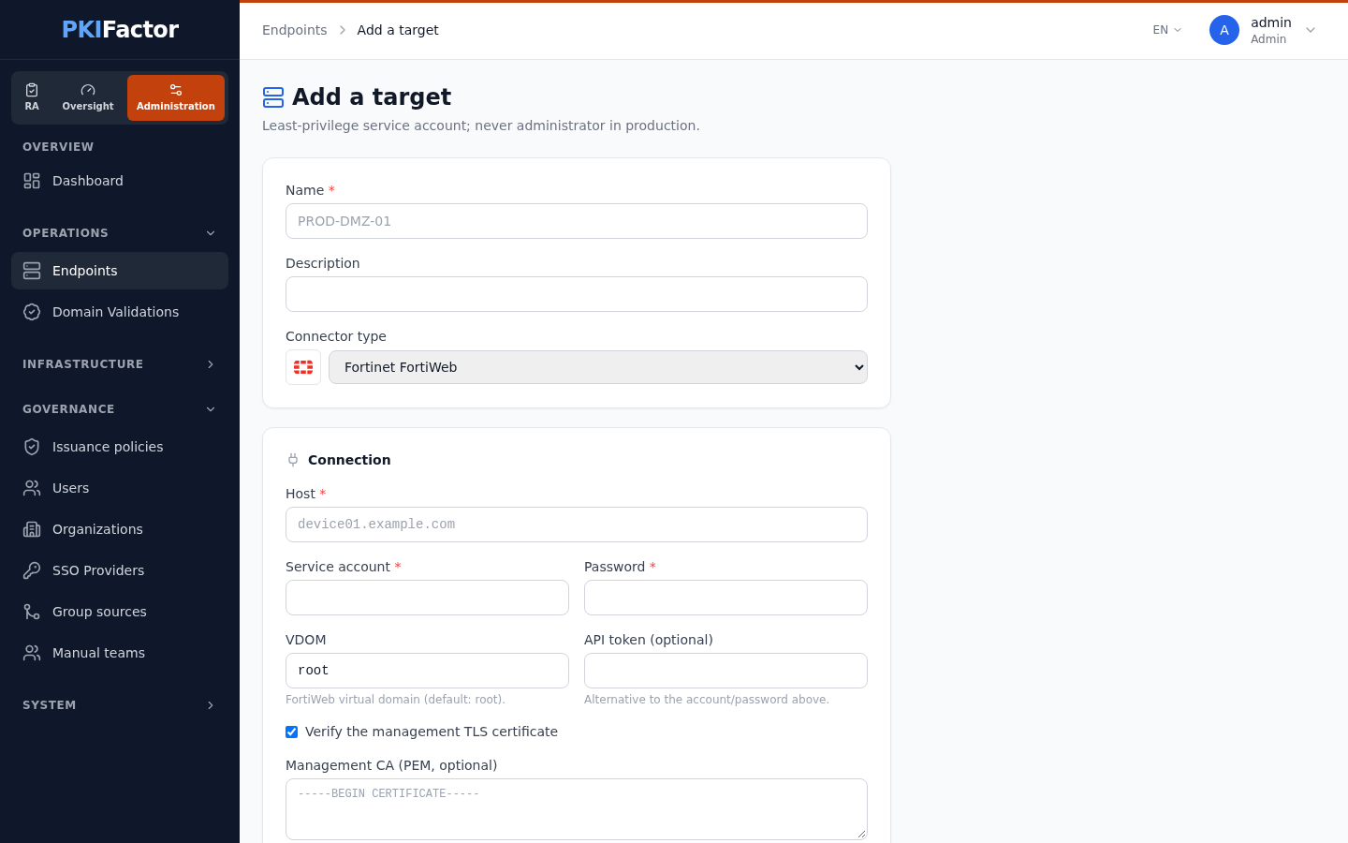1348x843 pixels.
Task: Click the Organizations building icon
Action: coord(32,529)
